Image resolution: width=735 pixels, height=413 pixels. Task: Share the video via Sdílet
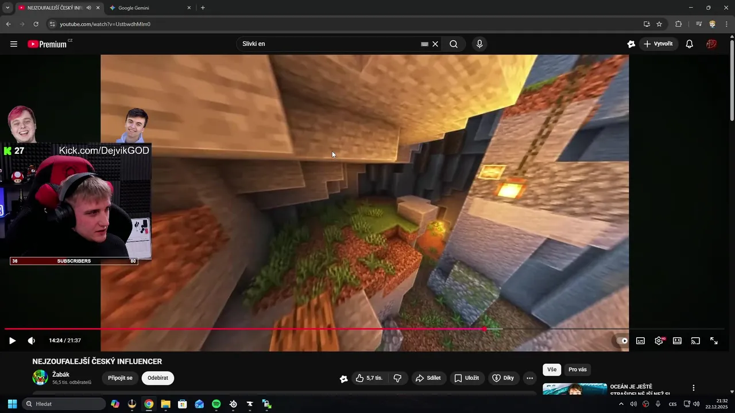point(428,378)
